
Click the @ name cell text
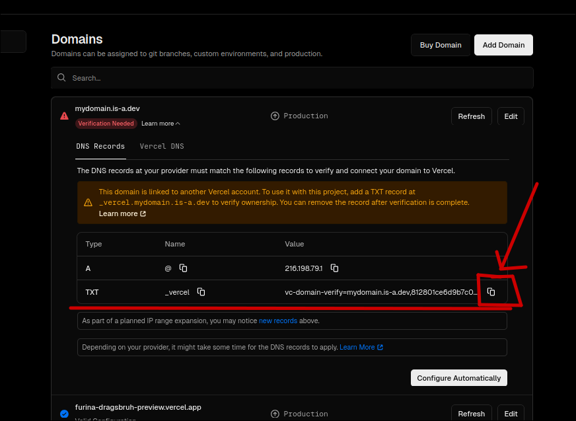pyautogui.click(x=168, y=268)
